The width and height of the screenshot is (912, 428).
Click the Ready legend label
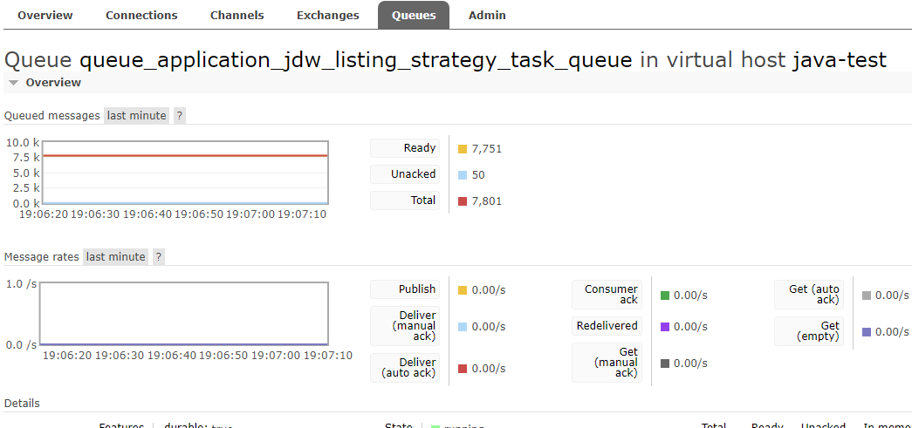coord(405,148)
